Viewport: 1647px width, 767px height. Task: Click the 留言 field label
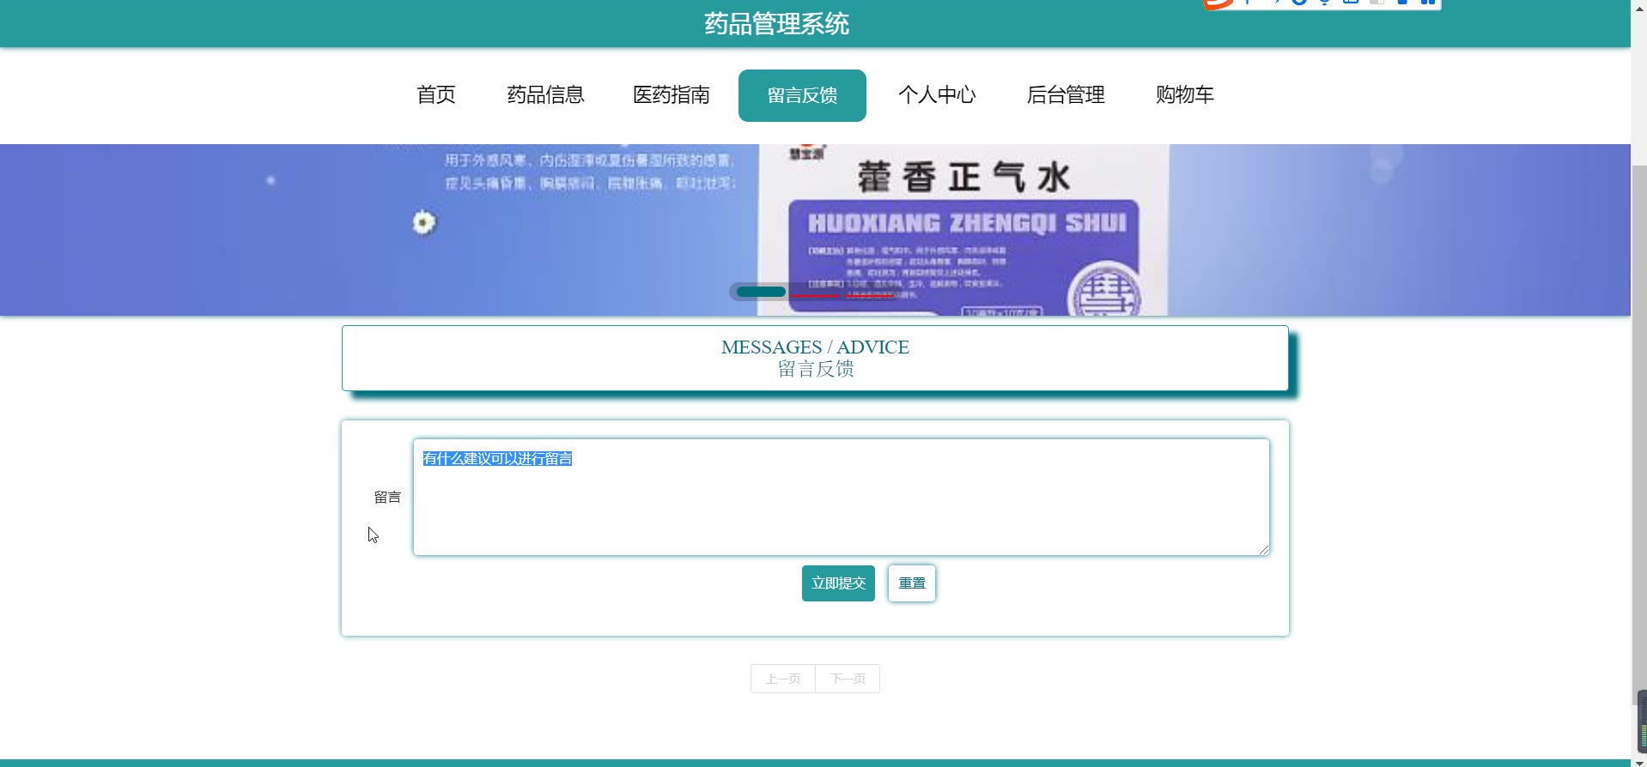tap(387, 498)
